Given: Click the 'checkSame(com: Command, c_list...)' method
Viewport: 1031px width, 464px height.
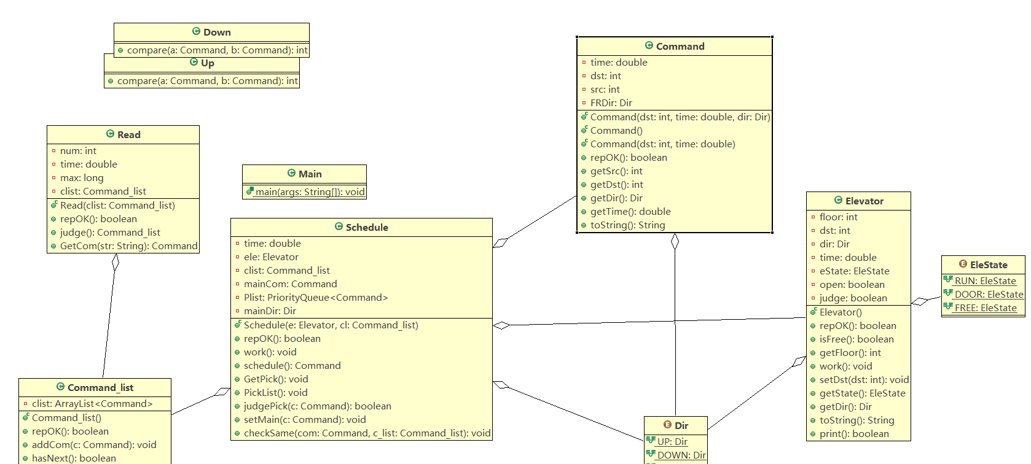Looking at the screenshot, I should pos(367,433).
